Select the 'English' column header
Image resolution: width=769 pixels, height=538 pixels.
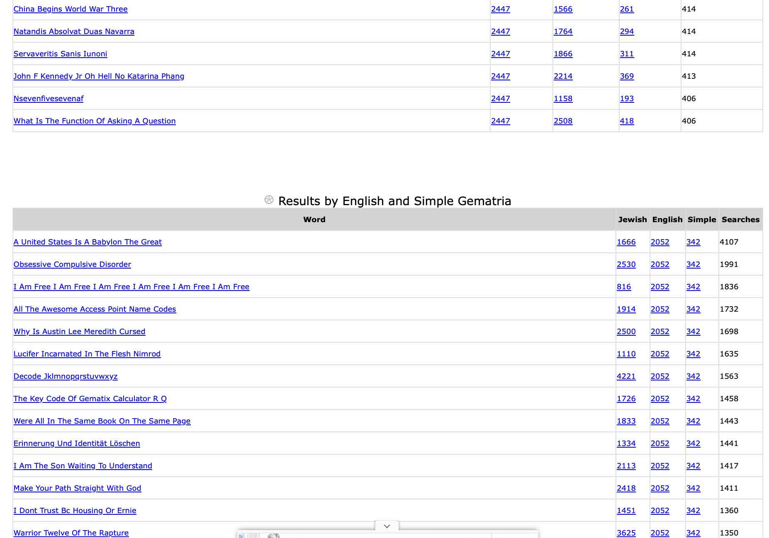[x=667, y=220]
